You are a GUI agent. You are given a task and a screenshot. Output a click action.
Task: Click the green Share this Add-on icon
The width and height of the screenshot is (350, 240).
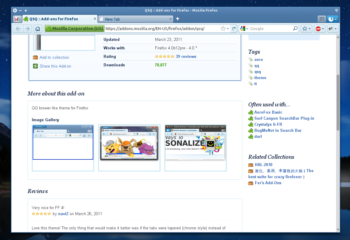(35, 66)
